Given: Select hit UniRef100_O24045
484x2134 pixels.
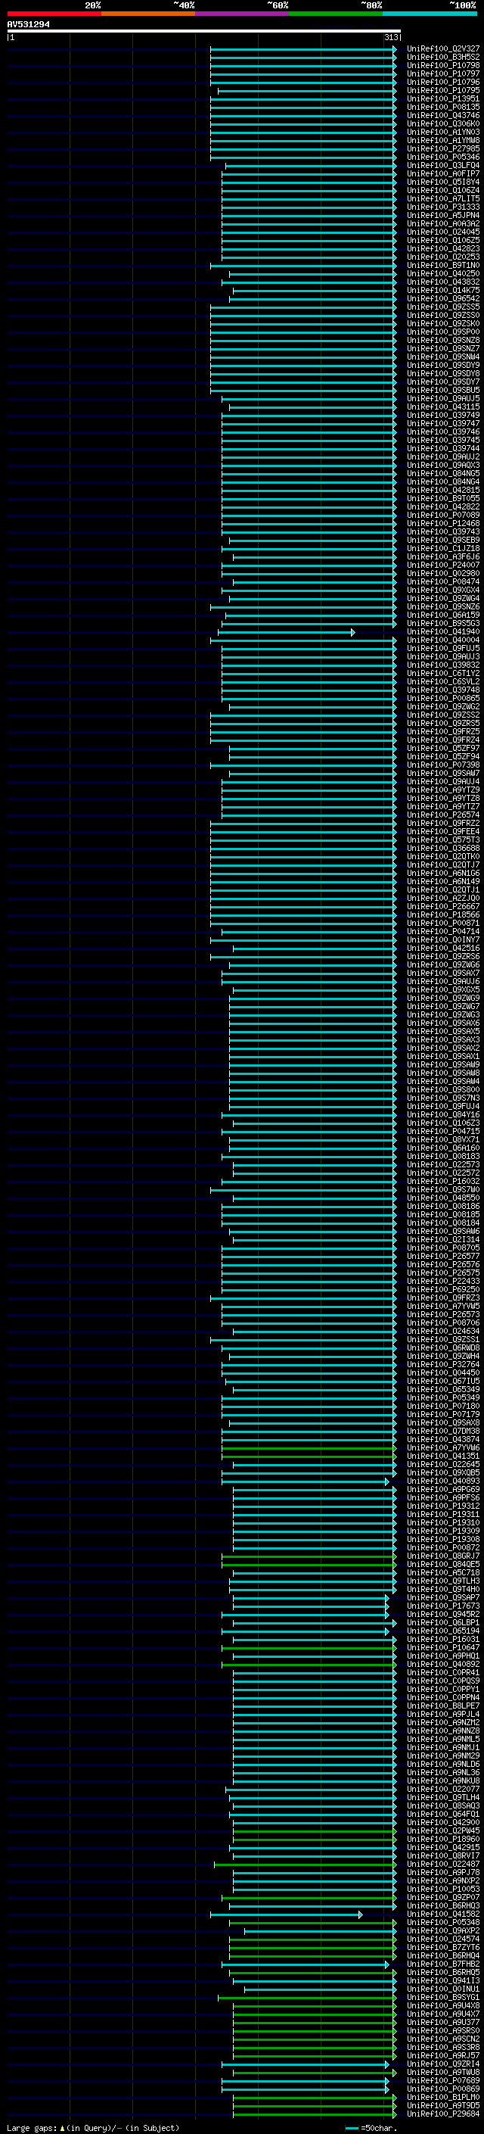Looking at the screenshot, I should click(x=443, y=232).
